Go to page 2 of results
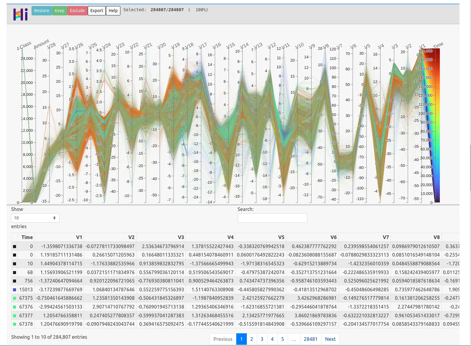 point(252,339)
